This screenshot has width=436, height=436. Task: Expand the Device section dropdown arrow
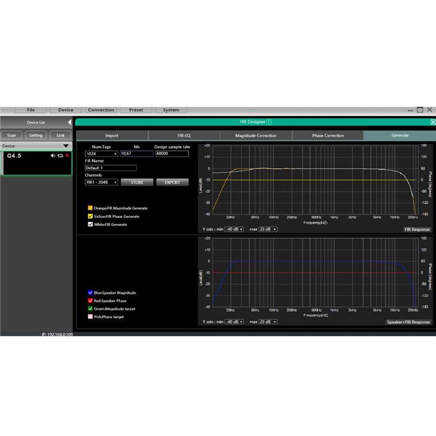(x=66, y=146)
